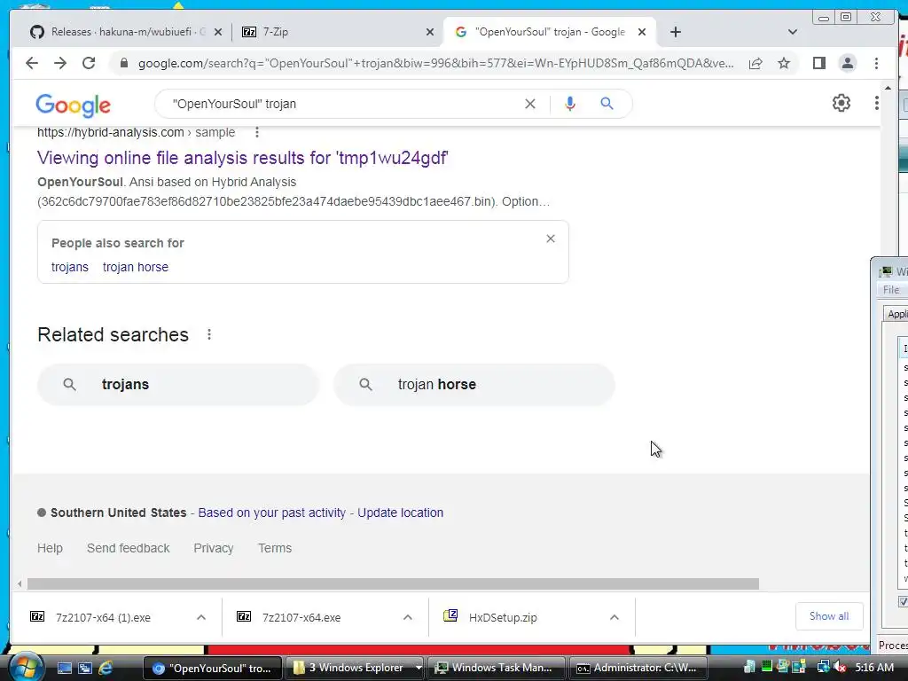The height and width of the screenshot is (681, 908).
Task: Select the Update location link
Action: [x=400, y=513]
